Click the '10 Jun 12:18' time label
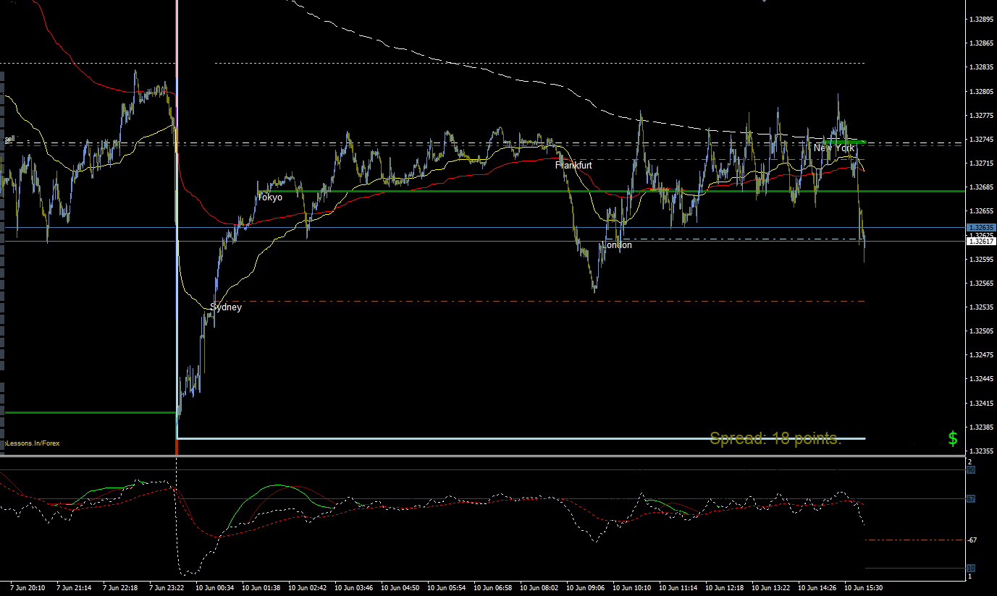 (725, 588)
